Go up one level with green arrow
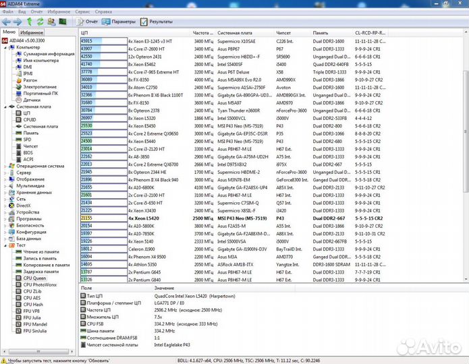Viewport: 469px width, 364px height. click(x=29, y=22)
